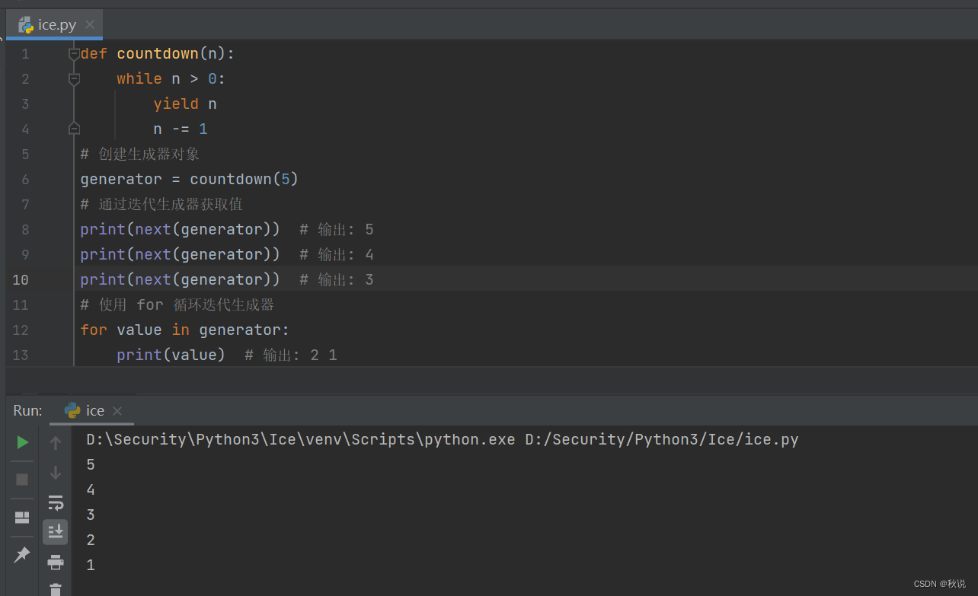Close the ice tab in Run panel
978x596 pixels.
[x=117, y=411]
